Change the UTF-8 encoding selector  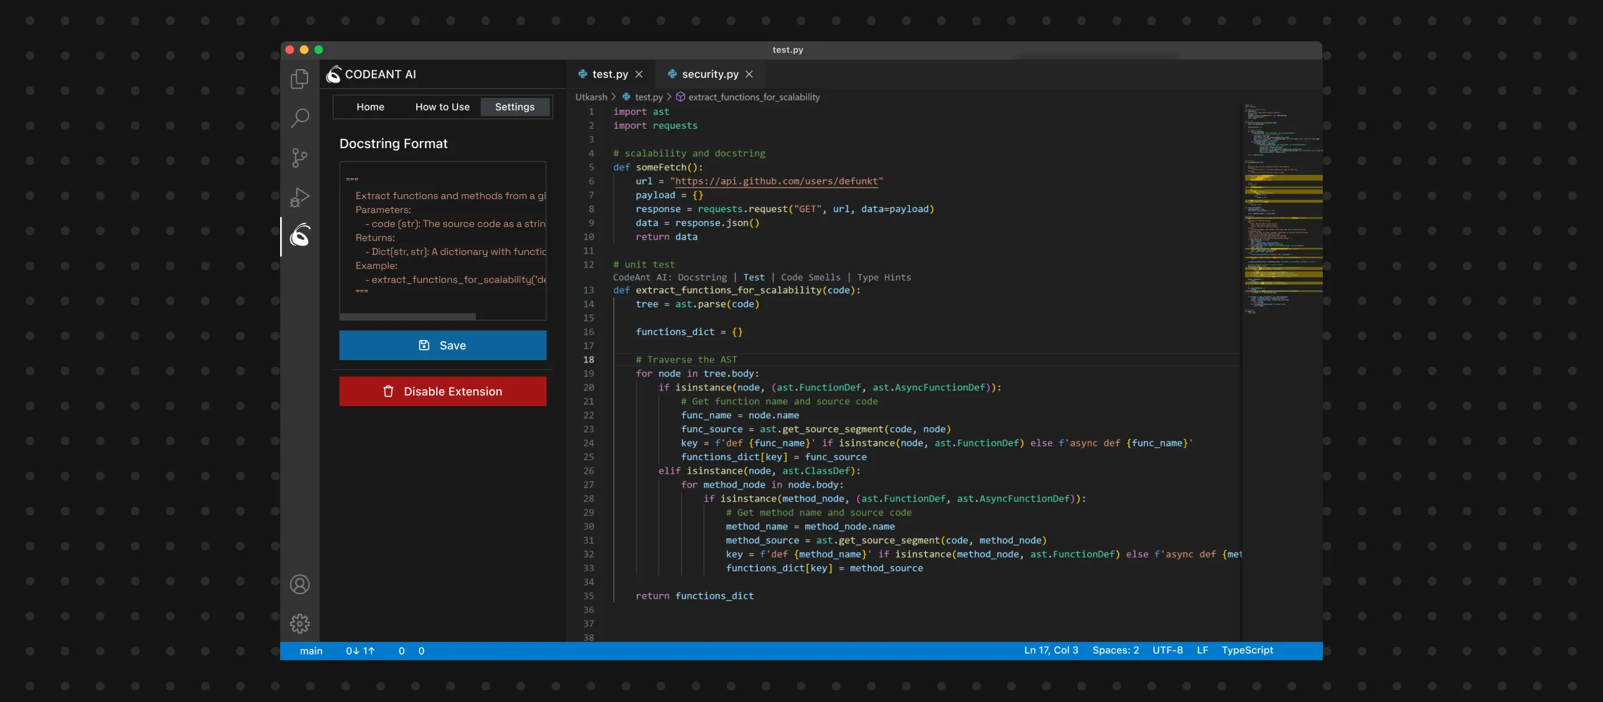[x=1167, y=650]
